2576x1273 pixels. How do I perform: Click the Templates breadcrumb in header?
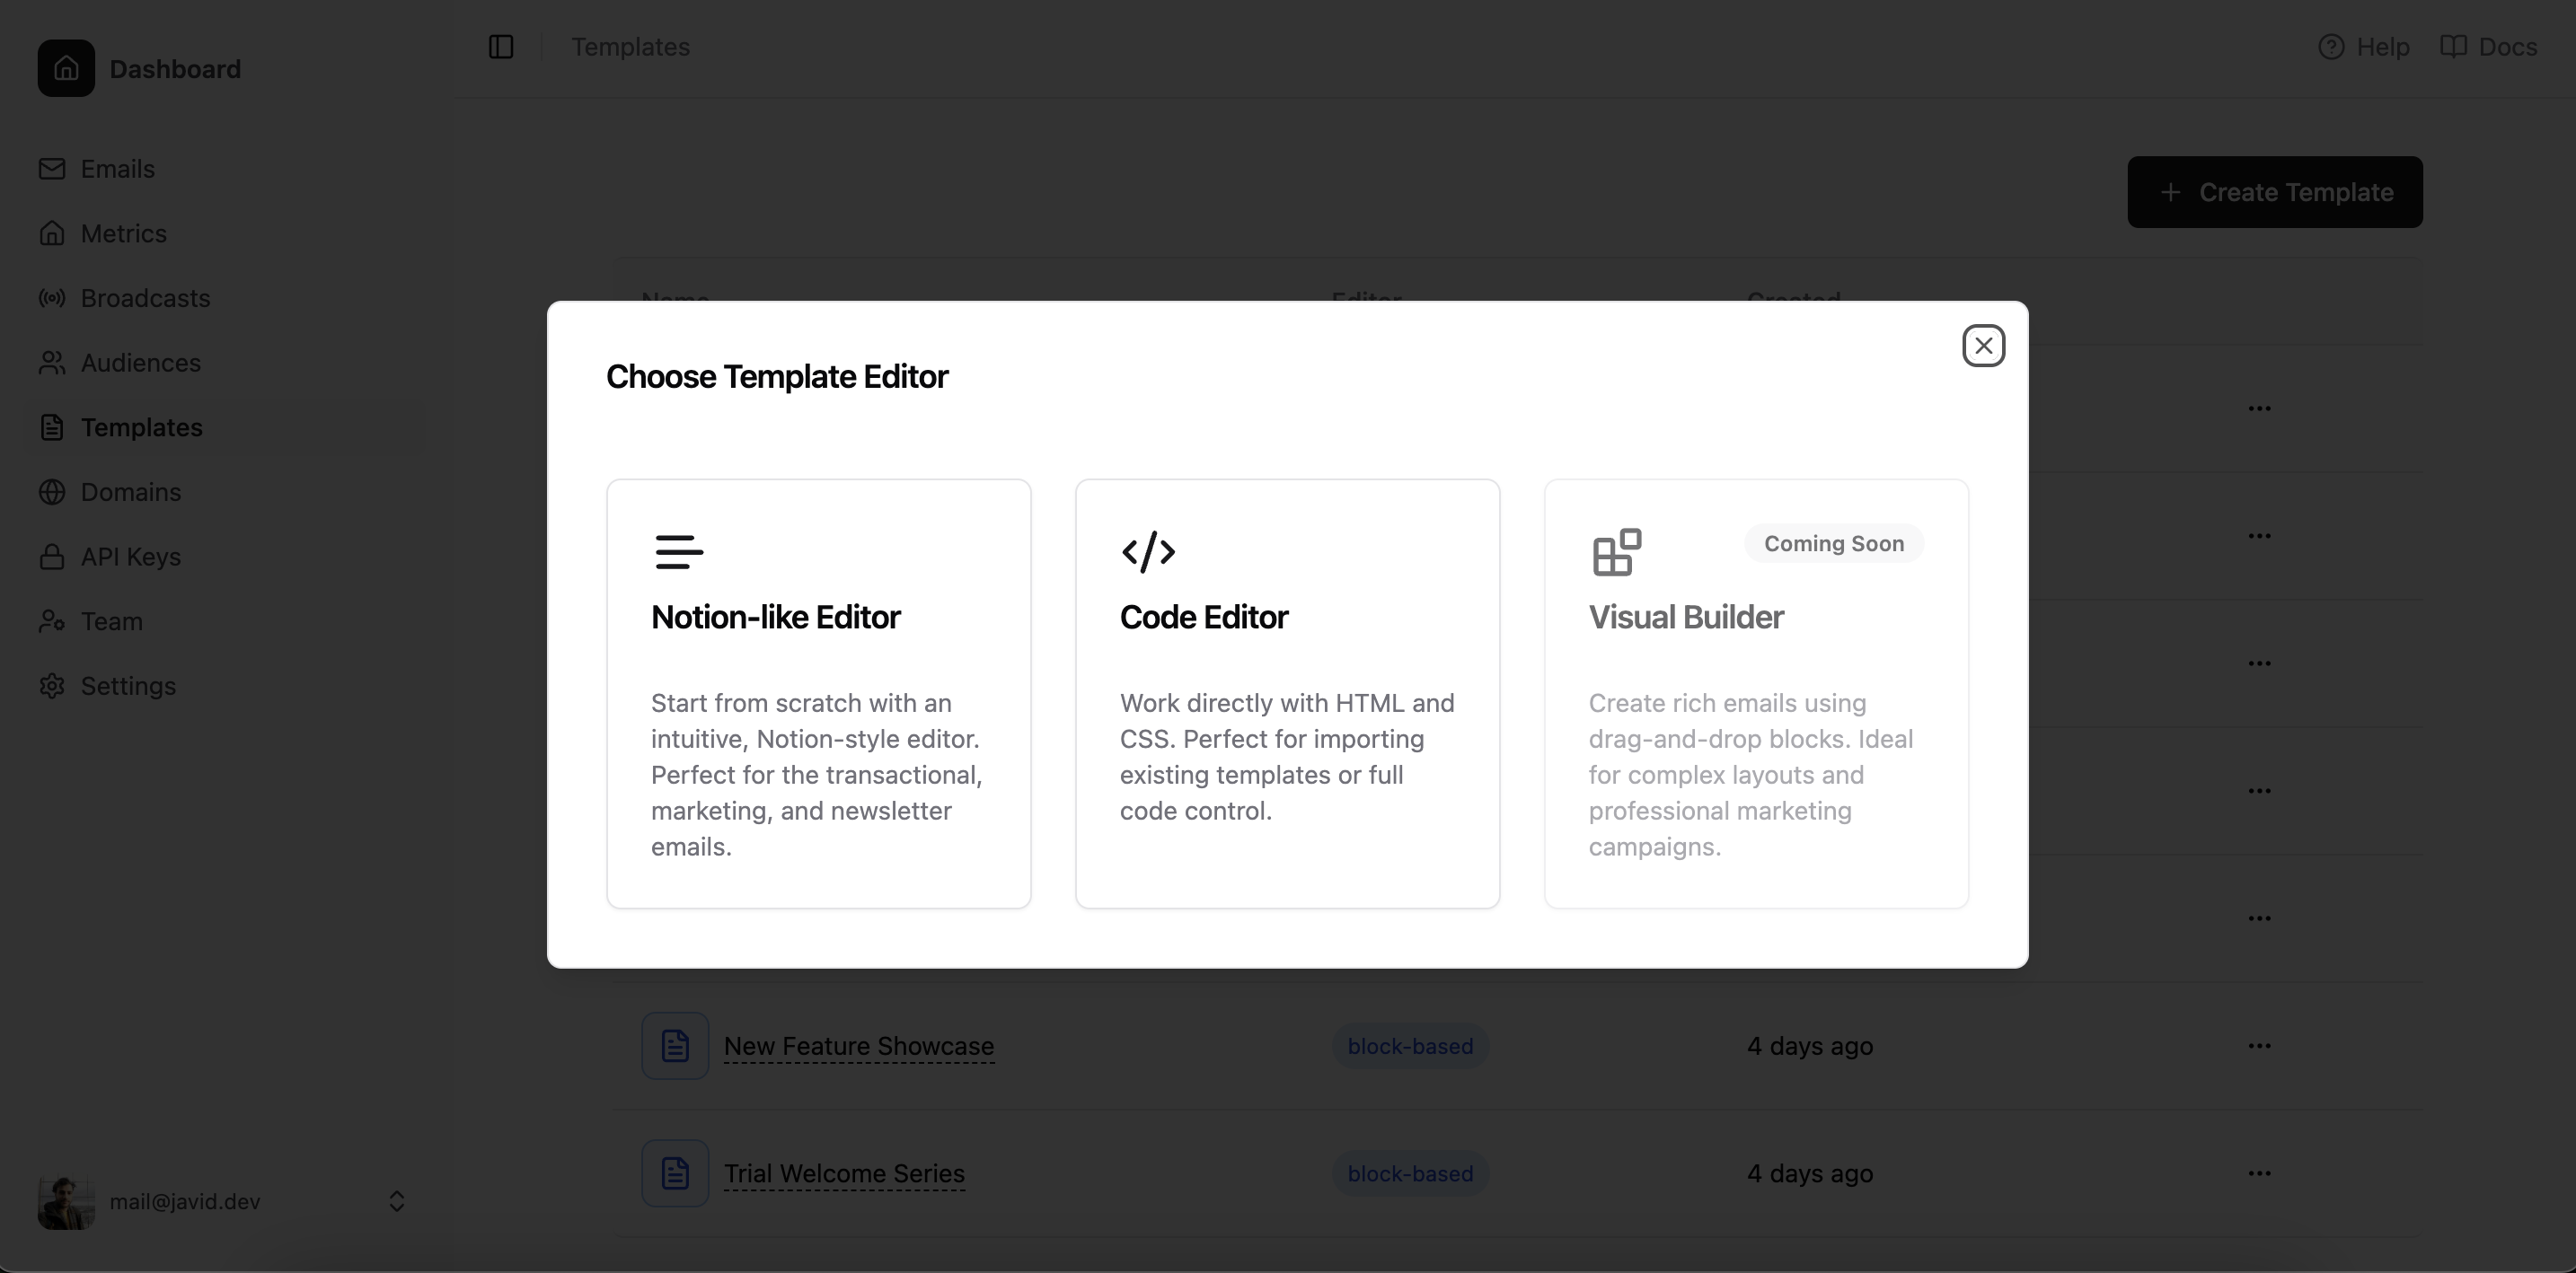630,47
